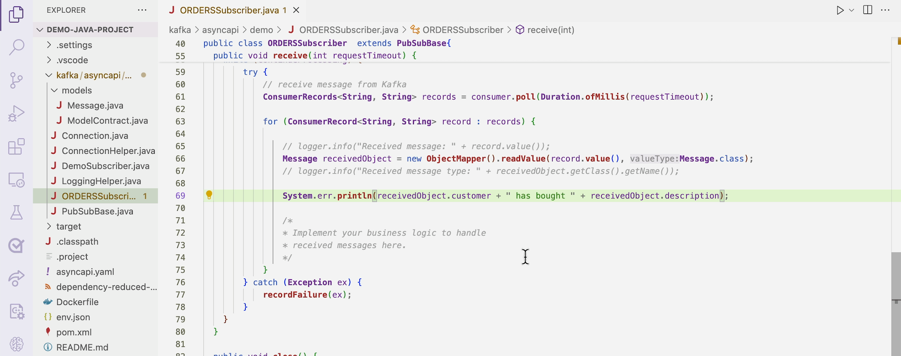Image resolution: width=901 pixels, height=356 pixels.
Task: Click the lightbulb quick fix icon
Action: pyautogui.click(x=209, y=195)
